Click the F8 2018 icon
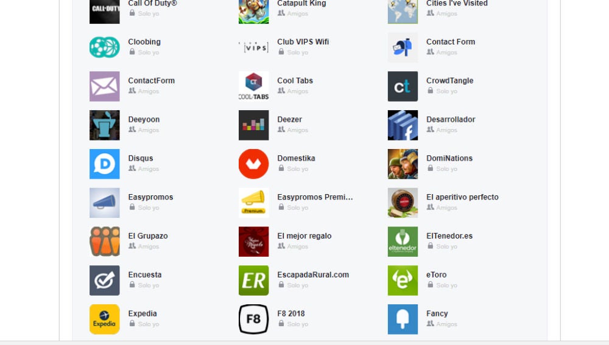 coord(253,319)
